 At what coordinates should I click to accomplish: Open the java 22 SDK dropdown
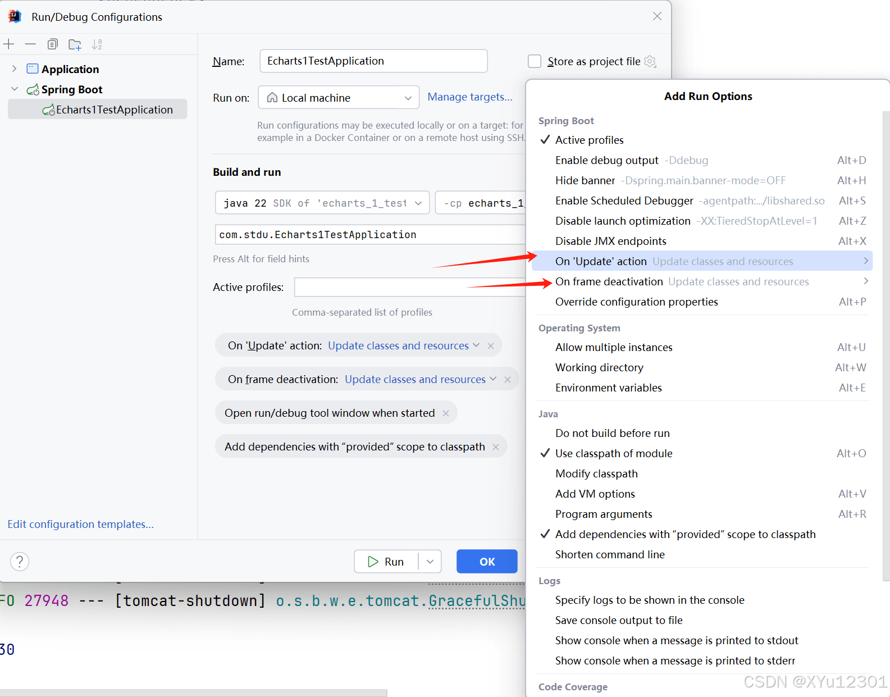pyautogui.click(x=322, y=203)
